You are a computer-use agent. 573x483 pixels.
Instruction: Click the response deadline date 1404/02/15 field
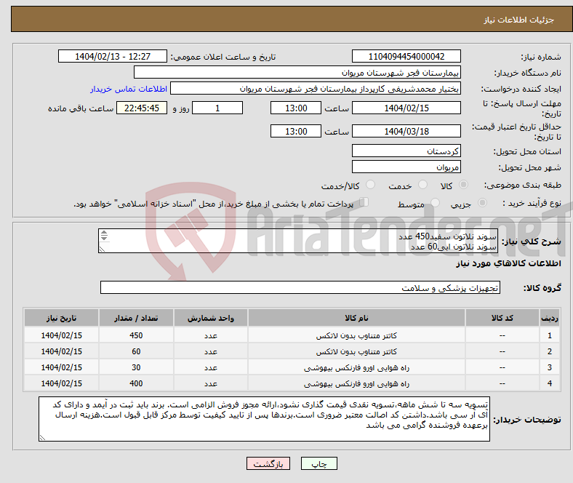[406, 108]
